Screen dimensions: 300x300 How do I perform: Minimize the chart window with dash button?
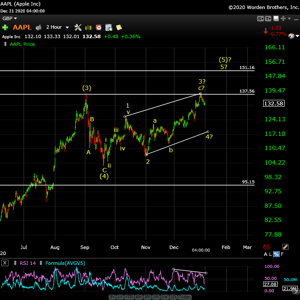point(296,19)
